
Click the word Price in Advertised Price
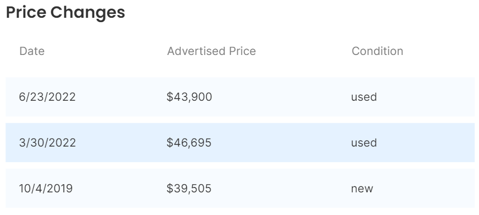coord(243,51)
